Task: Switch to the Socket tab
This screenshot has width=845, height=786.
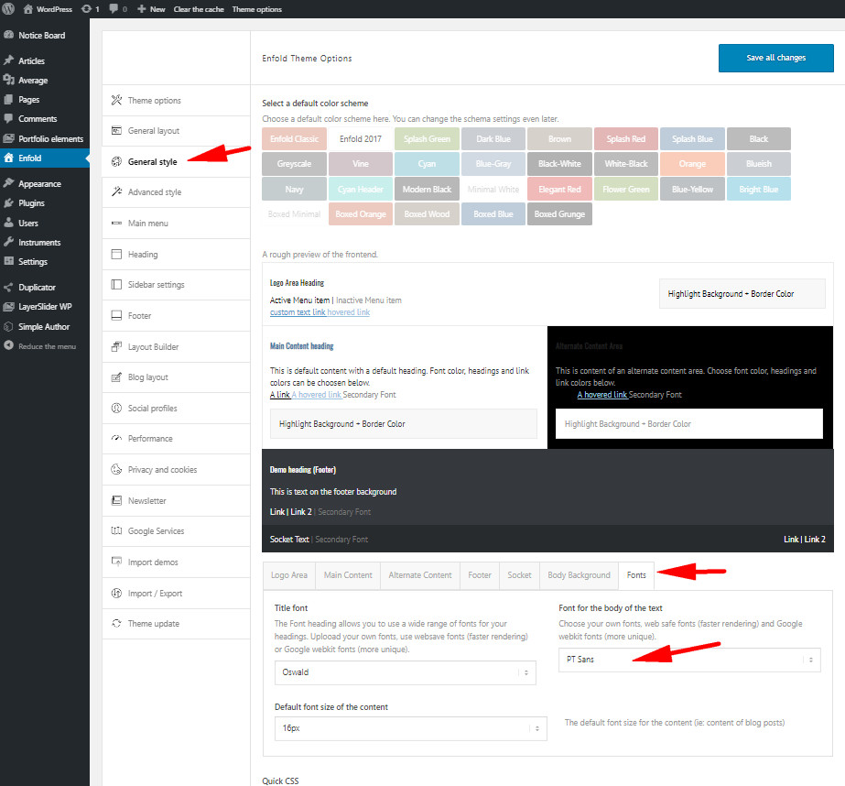Action: point(519,575)
